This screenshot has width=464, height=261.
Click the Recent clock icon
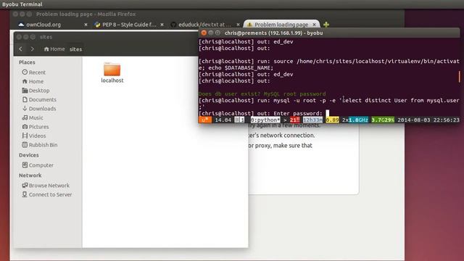(x=25, y=72)
